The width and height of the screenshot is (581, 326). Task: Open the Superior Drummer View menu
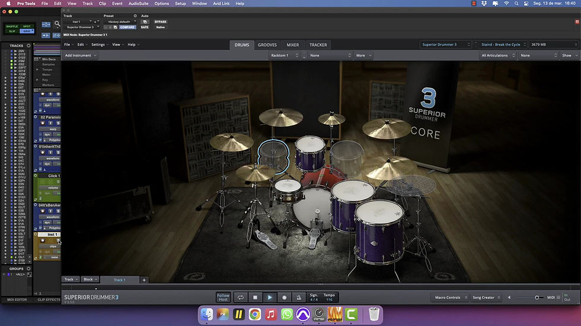click(117, 45)
